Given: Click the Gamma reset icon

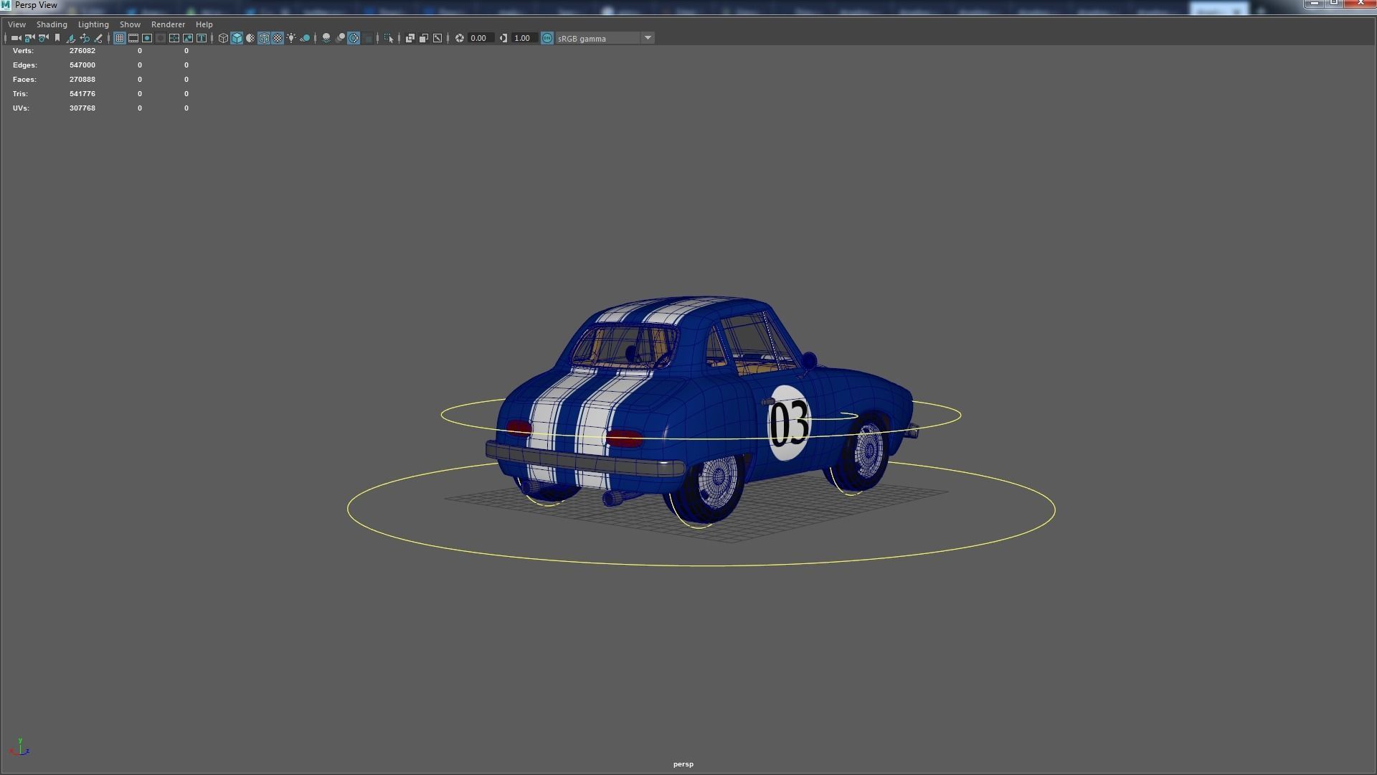Looking at the screenshot, I should click(503, 38).
